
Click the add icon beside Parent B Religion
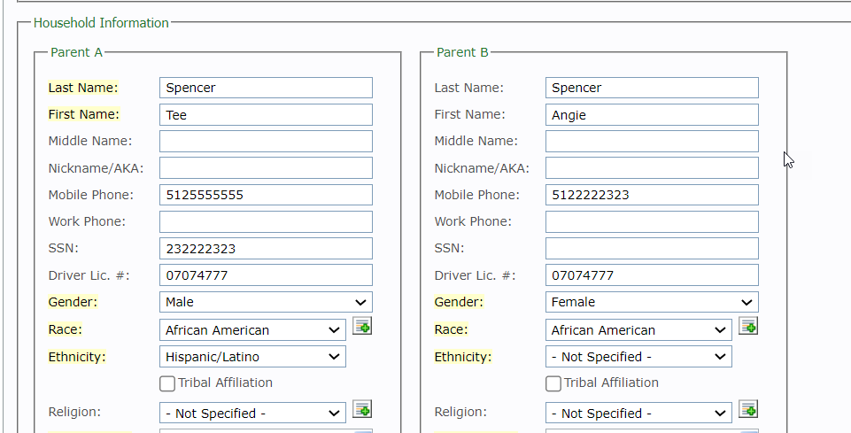tap(748, 409)
